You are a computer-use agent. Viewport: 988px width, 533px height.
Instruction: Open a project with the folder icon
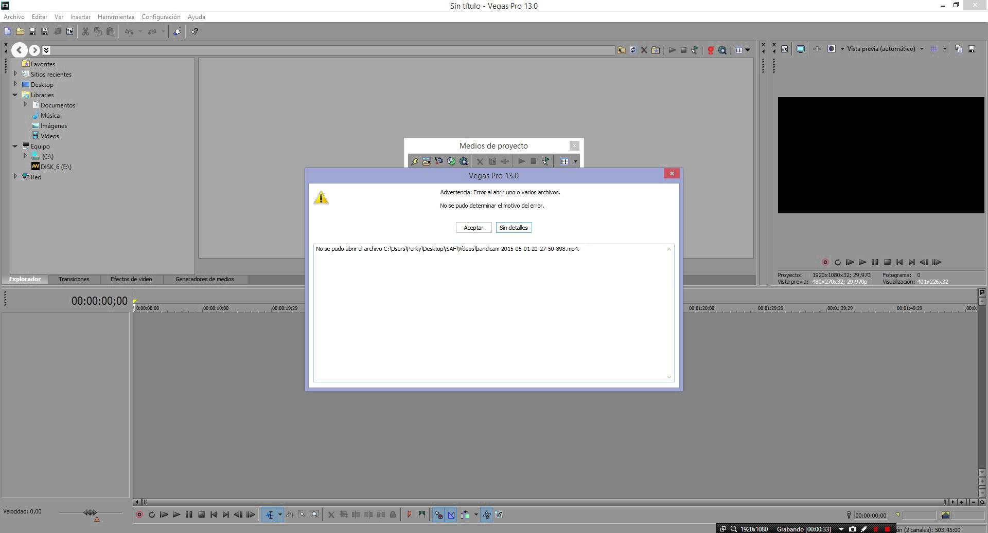20,31
